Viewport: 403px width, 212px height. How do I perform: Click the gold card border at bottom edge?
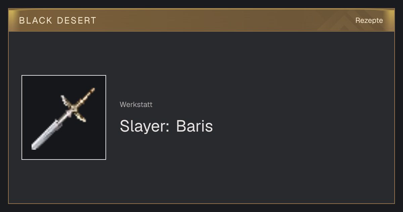201,203
